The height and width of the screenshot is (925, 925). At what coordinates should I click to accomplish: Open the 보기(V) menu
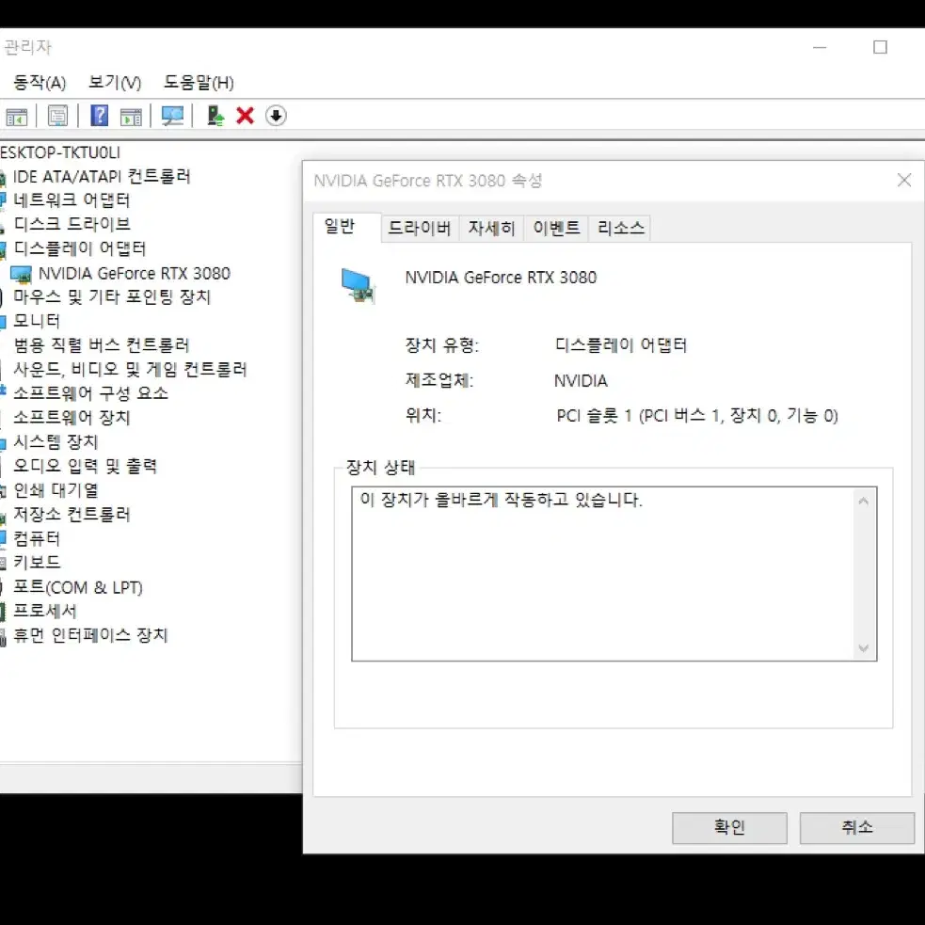[115, 83]
